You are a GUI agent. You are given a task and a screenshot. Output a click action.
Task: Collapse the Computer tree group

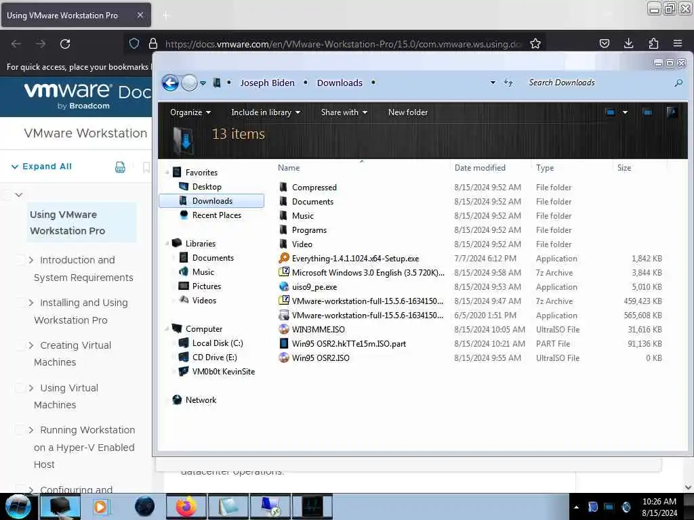click(x=167, y=329)
